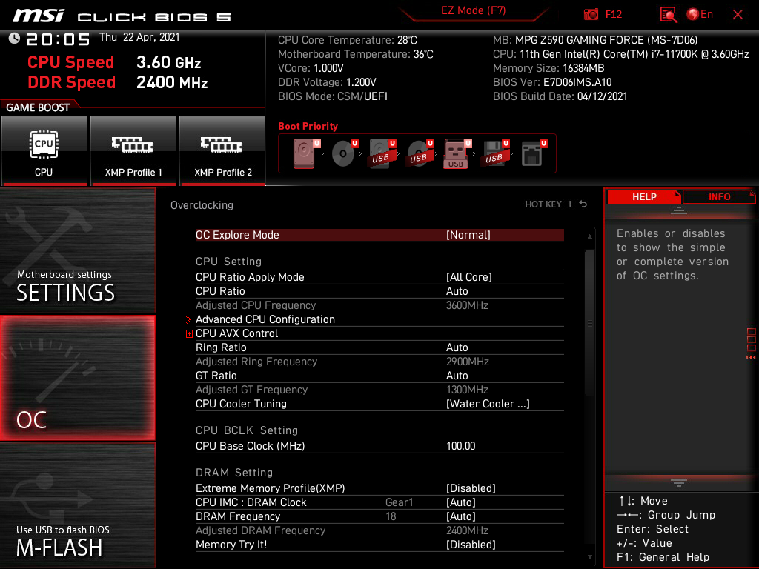Edit the Ring Ratio Auto value

pos(457,347)
